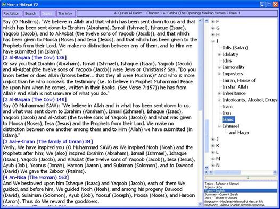Select the Inheritance topic
Screen dimensions: 280x209
[234, 93]
